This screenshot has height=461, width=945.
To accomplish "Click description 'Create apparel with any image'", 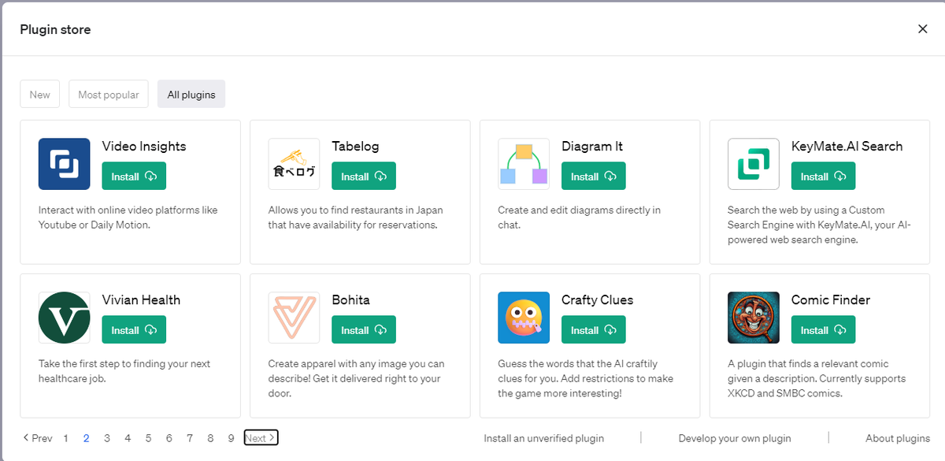I will pyautogui.click(x=357, y=378).
